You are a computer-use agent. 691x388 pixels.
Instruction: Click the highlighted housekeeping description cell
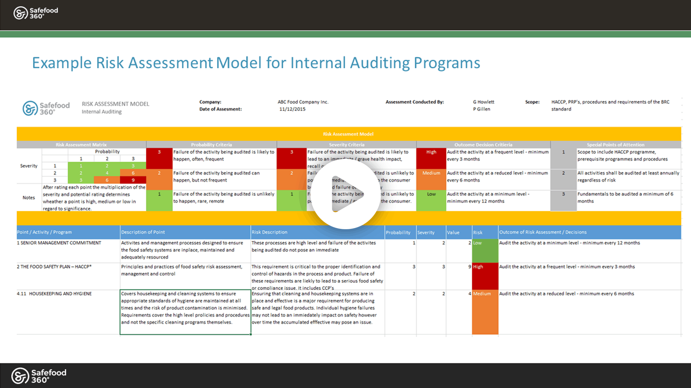click(x=185, y=311)
